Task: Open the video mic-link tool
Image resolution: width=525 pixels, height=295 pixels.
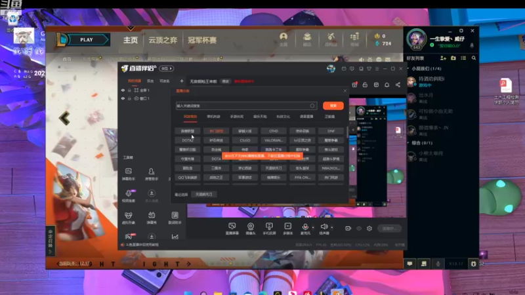Action: click(128, 195)
